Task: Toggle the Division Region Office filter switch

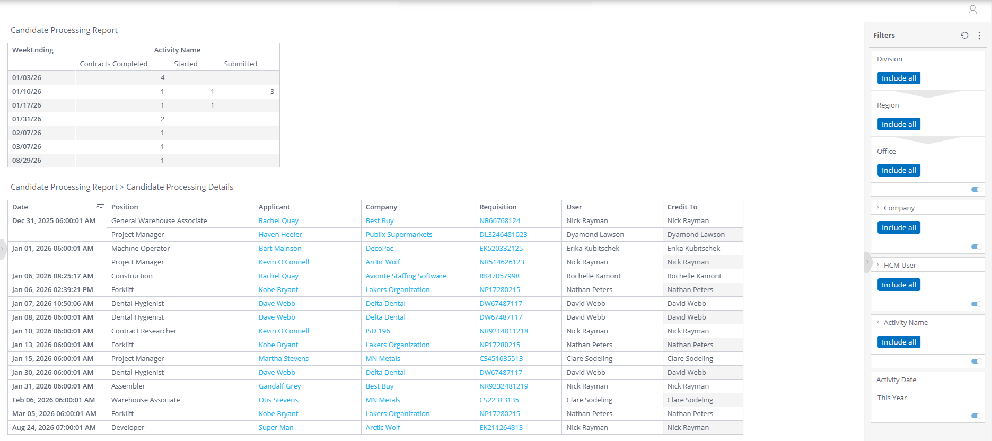Action: pos(977,189)
